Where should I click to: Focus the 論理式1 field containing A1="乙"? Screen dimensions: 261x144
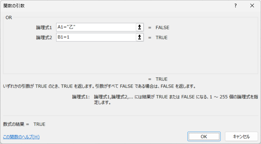click(x=96, y=27)
